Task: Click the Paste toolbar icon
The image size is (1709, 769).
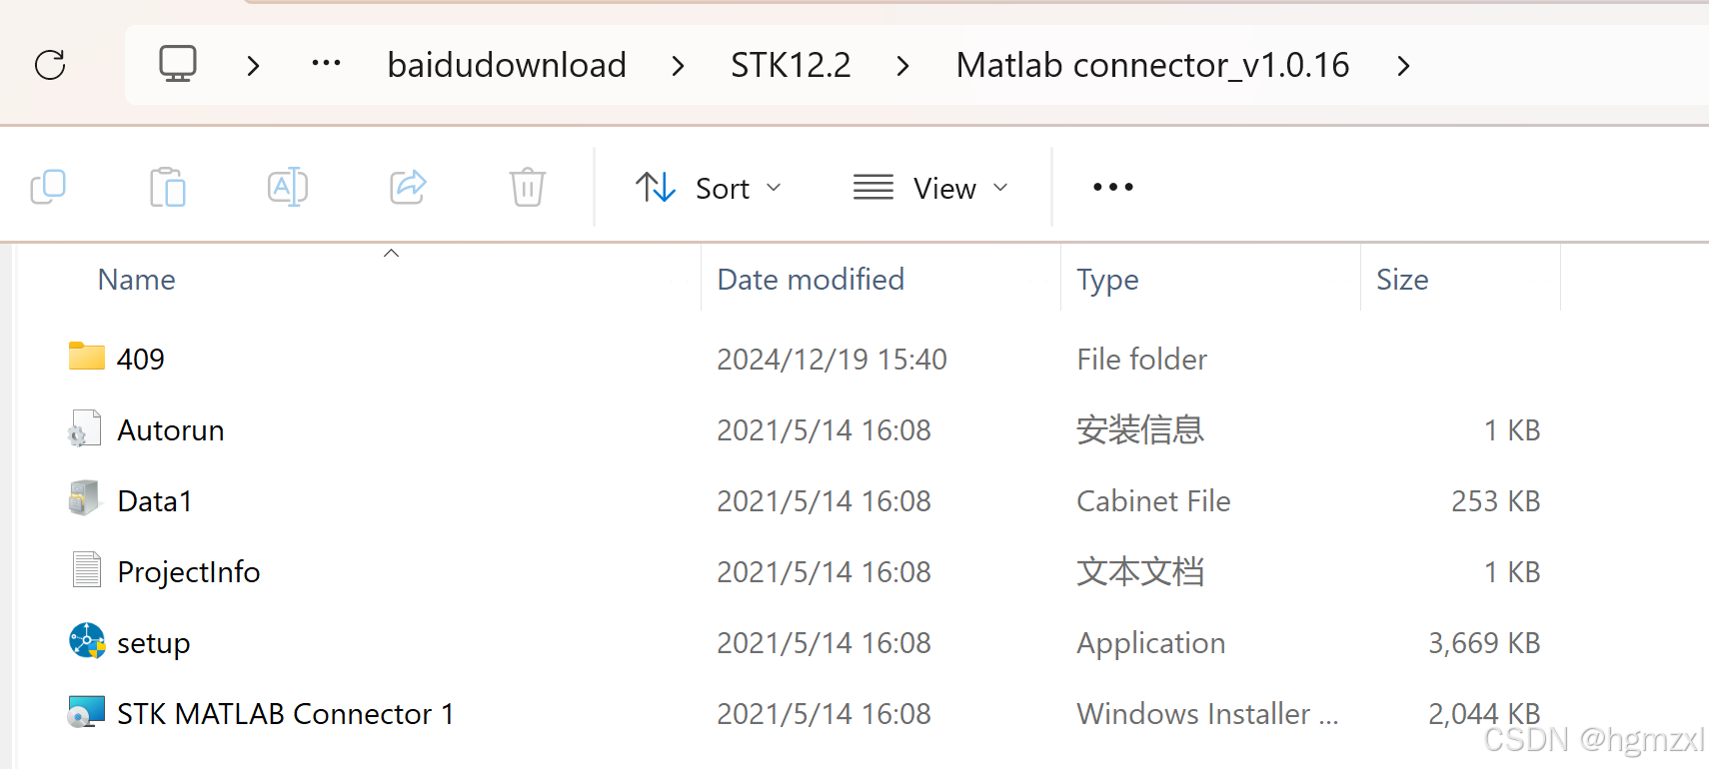Action: point(168,187)
